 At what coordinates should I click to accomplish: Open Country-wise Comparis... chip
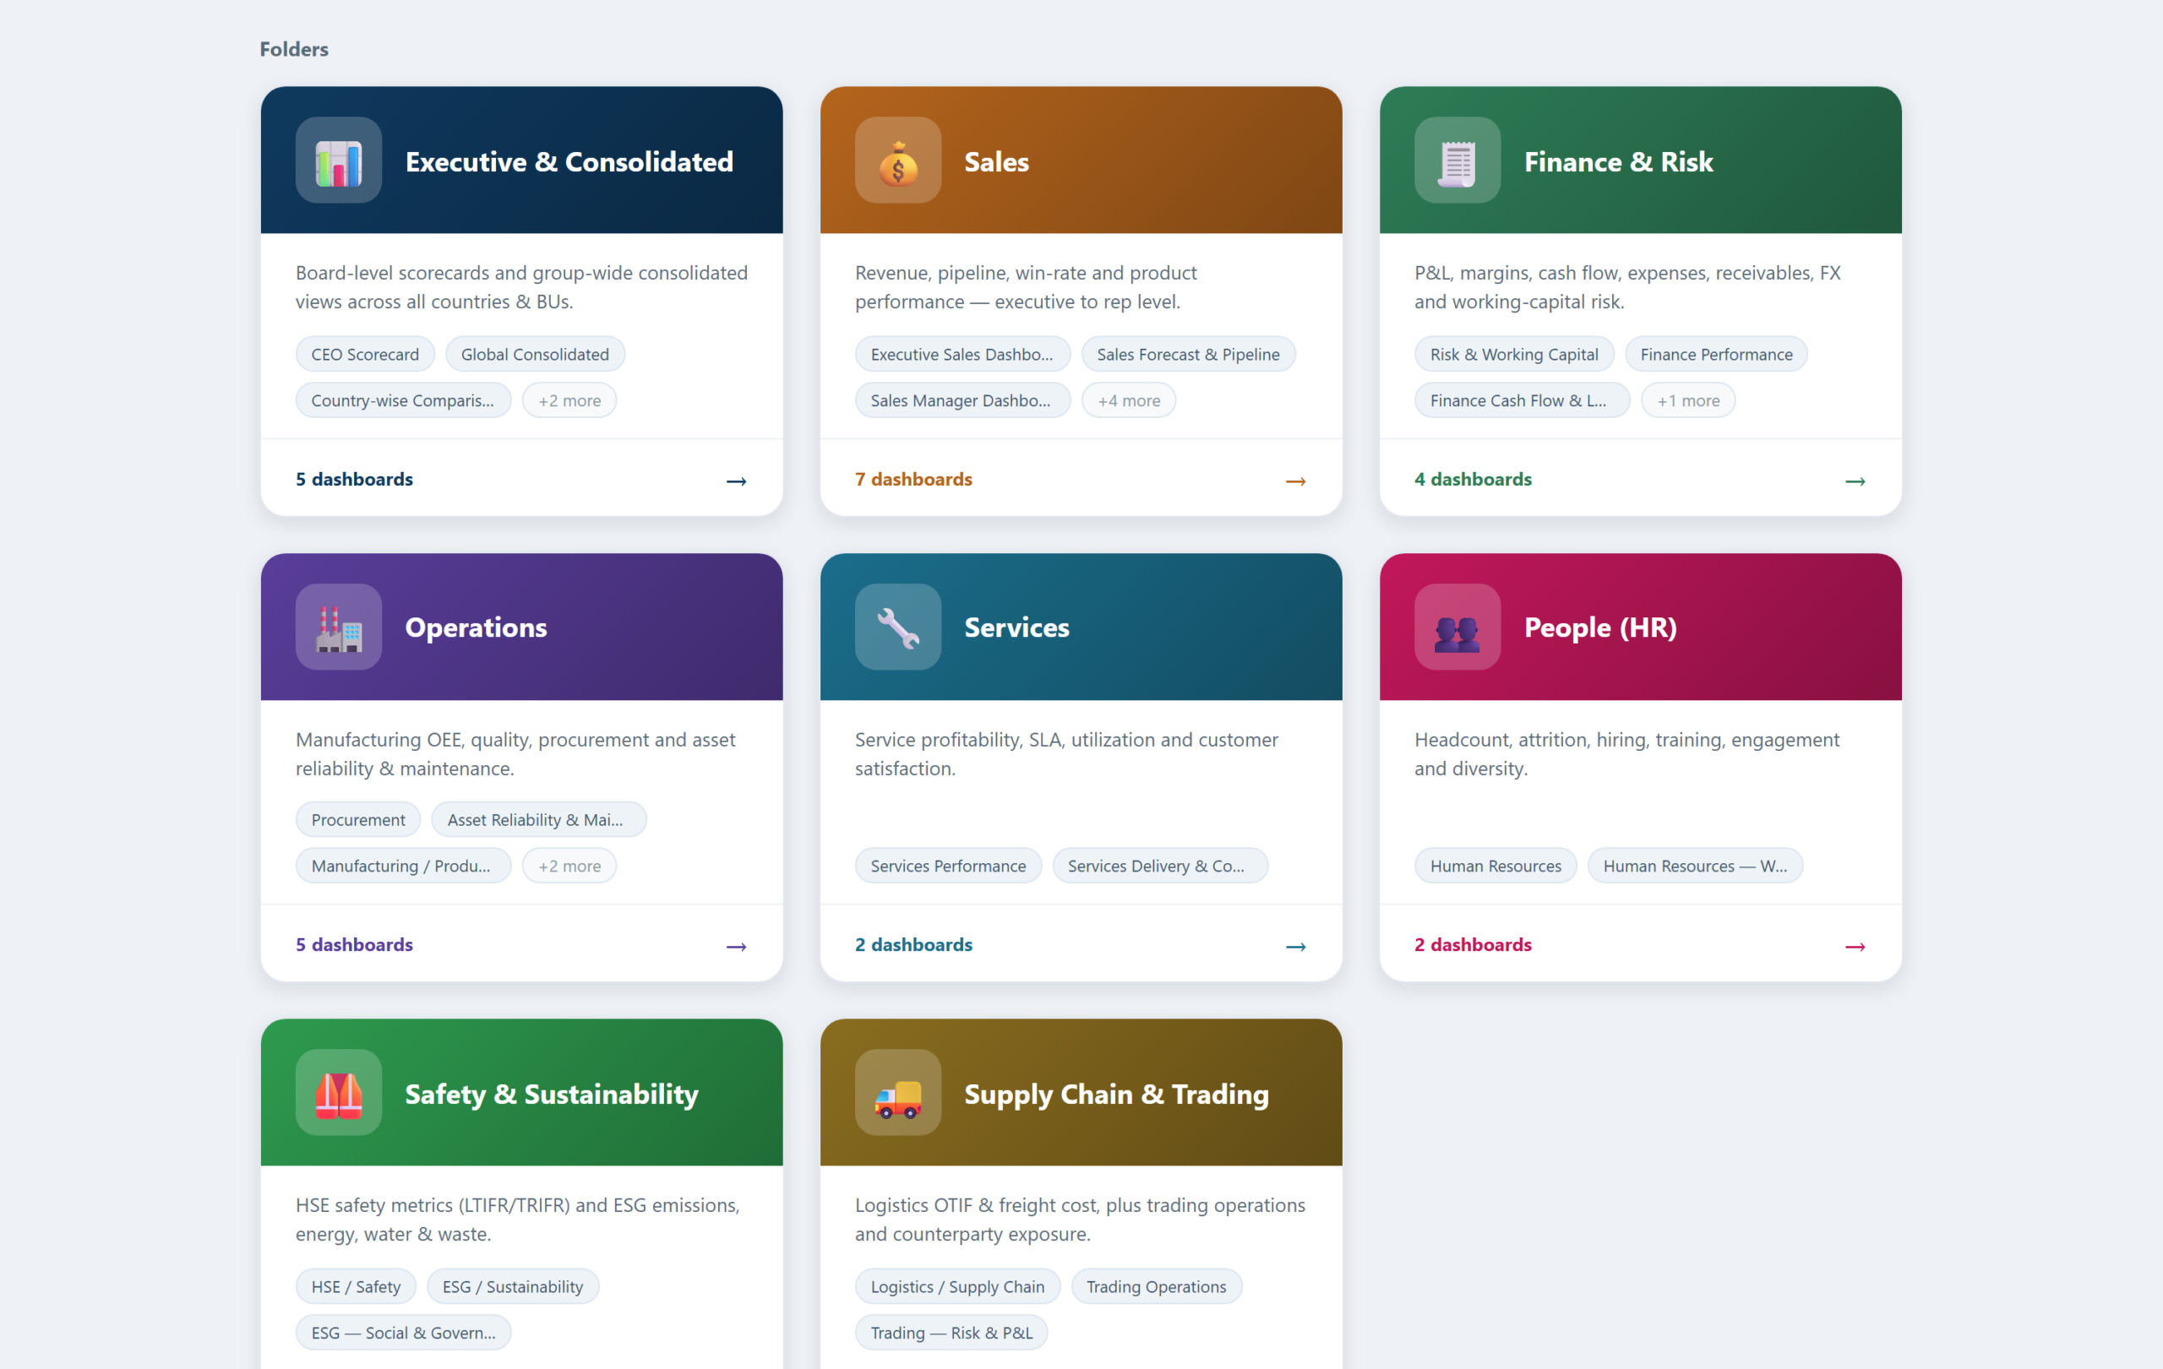click(403, 400)
